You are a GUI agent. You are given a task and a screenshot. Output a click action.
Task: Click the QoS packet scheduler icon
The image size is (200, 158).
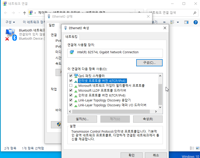[x=76, y=76]
